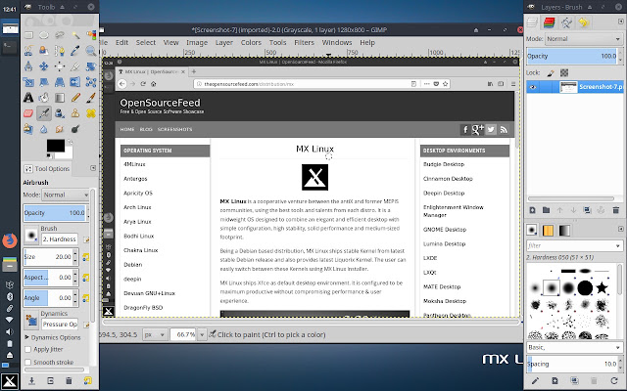627x391 pixels.
Task: Open the Colors menu
Action: pyautogui.click(x=251, y=42)
